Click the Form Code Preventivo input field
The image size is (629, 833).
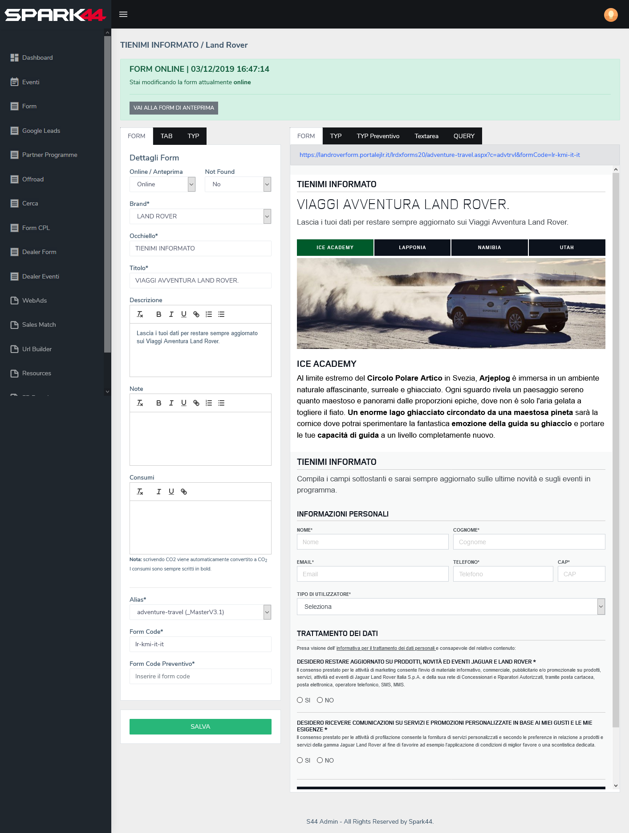pos(200,676)
